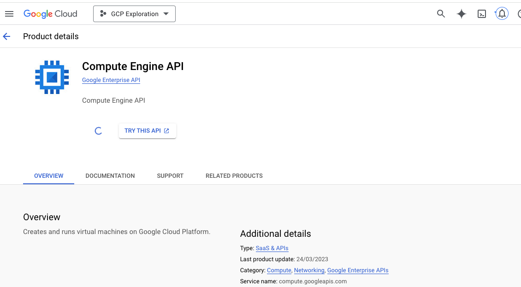The width and height of the screenshot is (521, 287).
Task: Open the SaaS & APIs type link
Action: click(x=272, y=248)
